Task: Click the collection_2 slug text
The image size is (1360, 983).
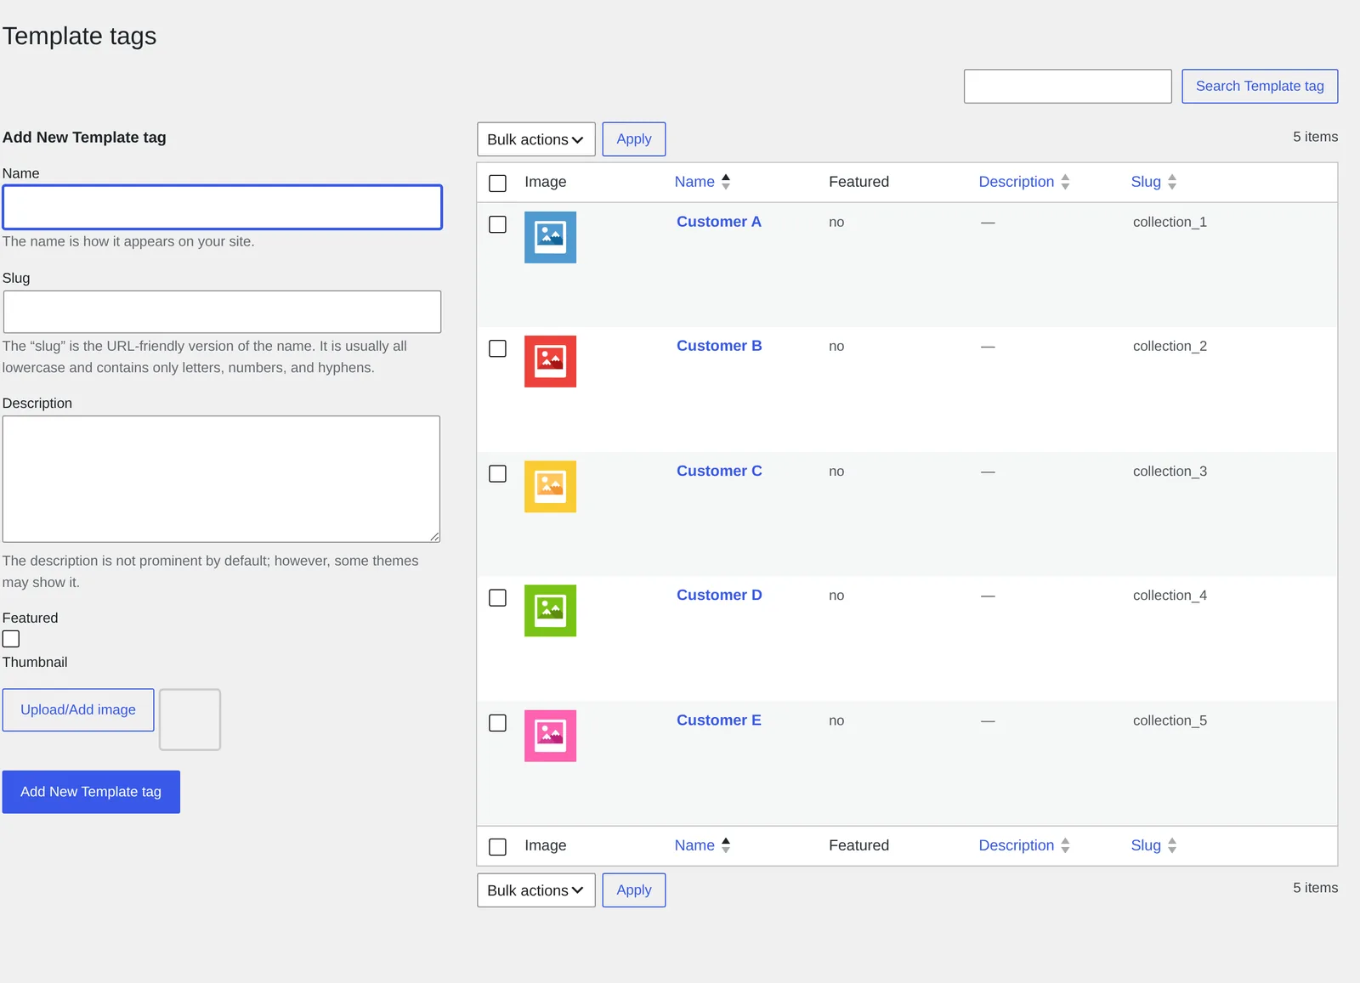Action: (1170, 346)
